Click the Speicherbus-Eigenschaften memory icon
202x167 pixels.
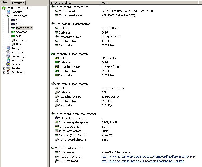pyautogui.click(x=53, y=54)
